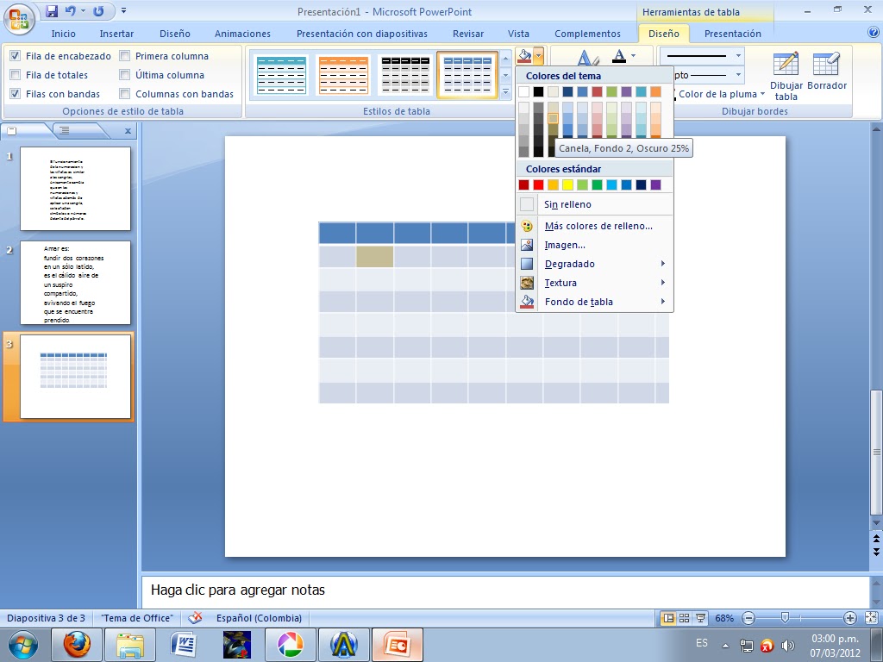The width and height of the screenshot is (883, 662).
Task: Open the Revisar ribbon tab
Action: [467, 34]
